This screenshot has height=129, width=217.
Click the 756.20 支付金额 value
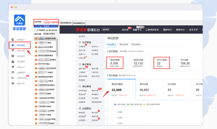(x=185, y=63)
